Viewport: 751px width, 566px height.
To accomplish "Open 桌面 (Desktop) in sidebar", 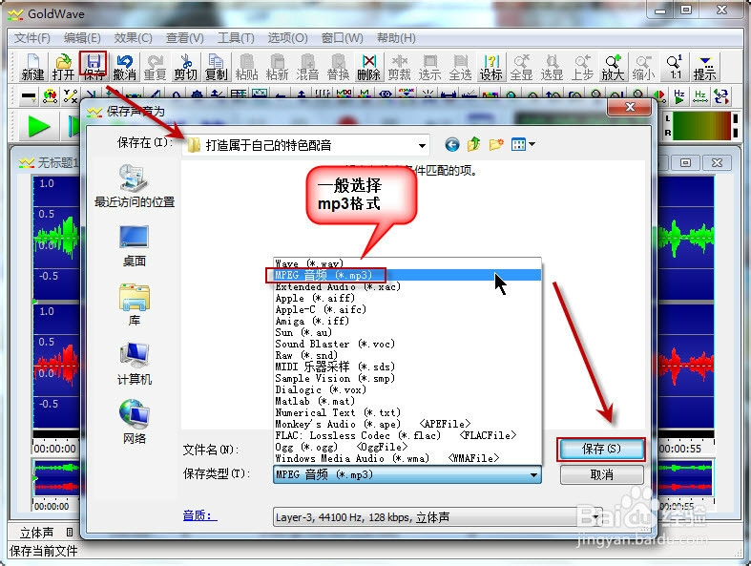I will (x=135, y=246).
